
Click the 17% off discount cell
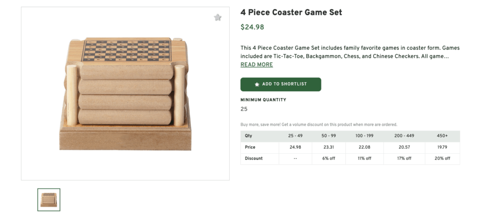404,158
